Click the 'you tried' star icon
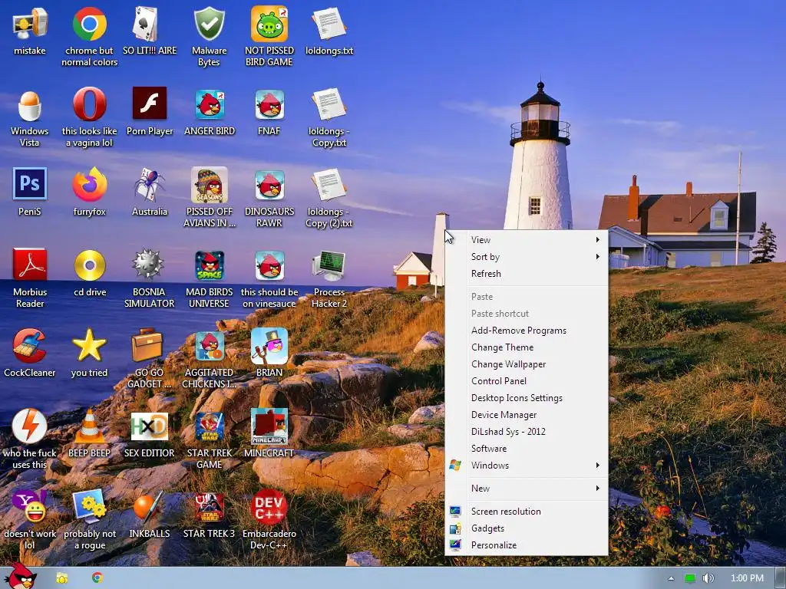Screen dimensions: 786x589 coord(89,346)
